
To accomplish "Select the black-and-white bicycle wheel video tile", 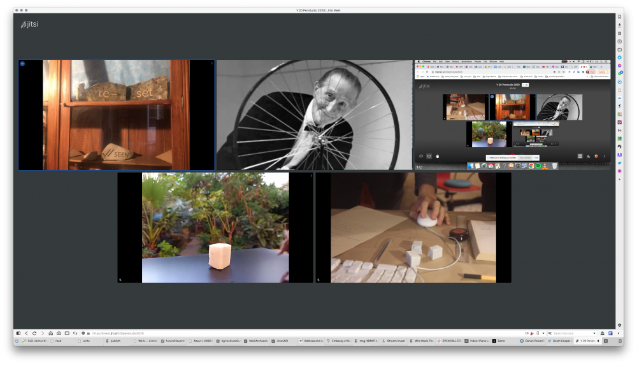I will [314, 115].
